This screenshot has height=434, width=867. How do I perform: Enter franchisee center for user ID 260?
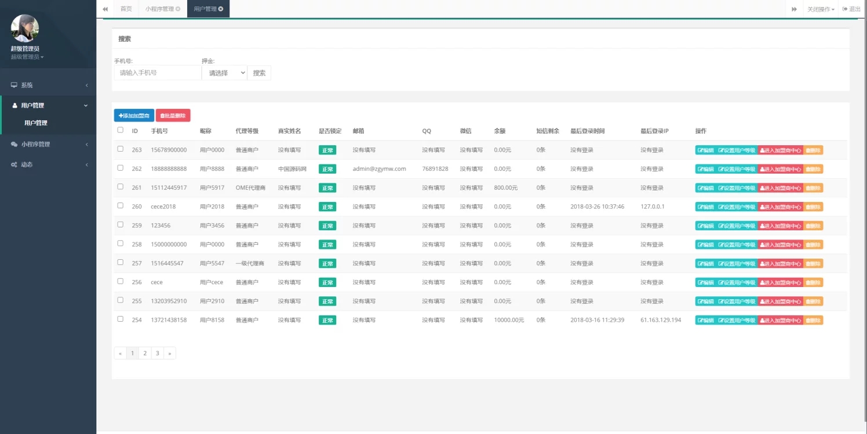pos(780,207)
